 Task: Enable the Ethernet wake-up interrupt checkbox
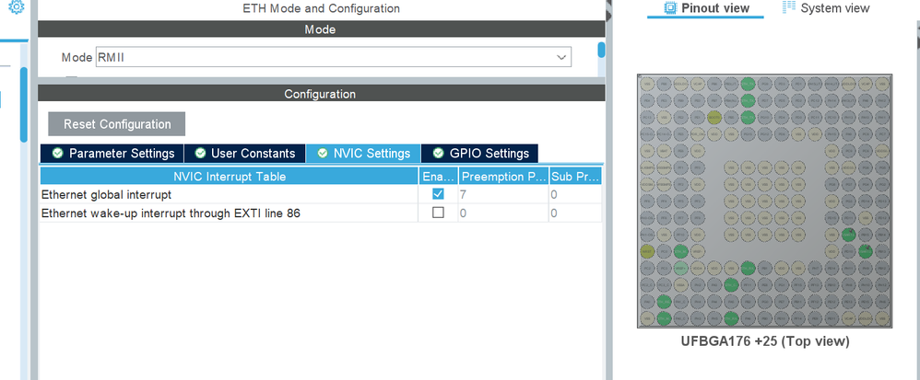pos(438,213)
